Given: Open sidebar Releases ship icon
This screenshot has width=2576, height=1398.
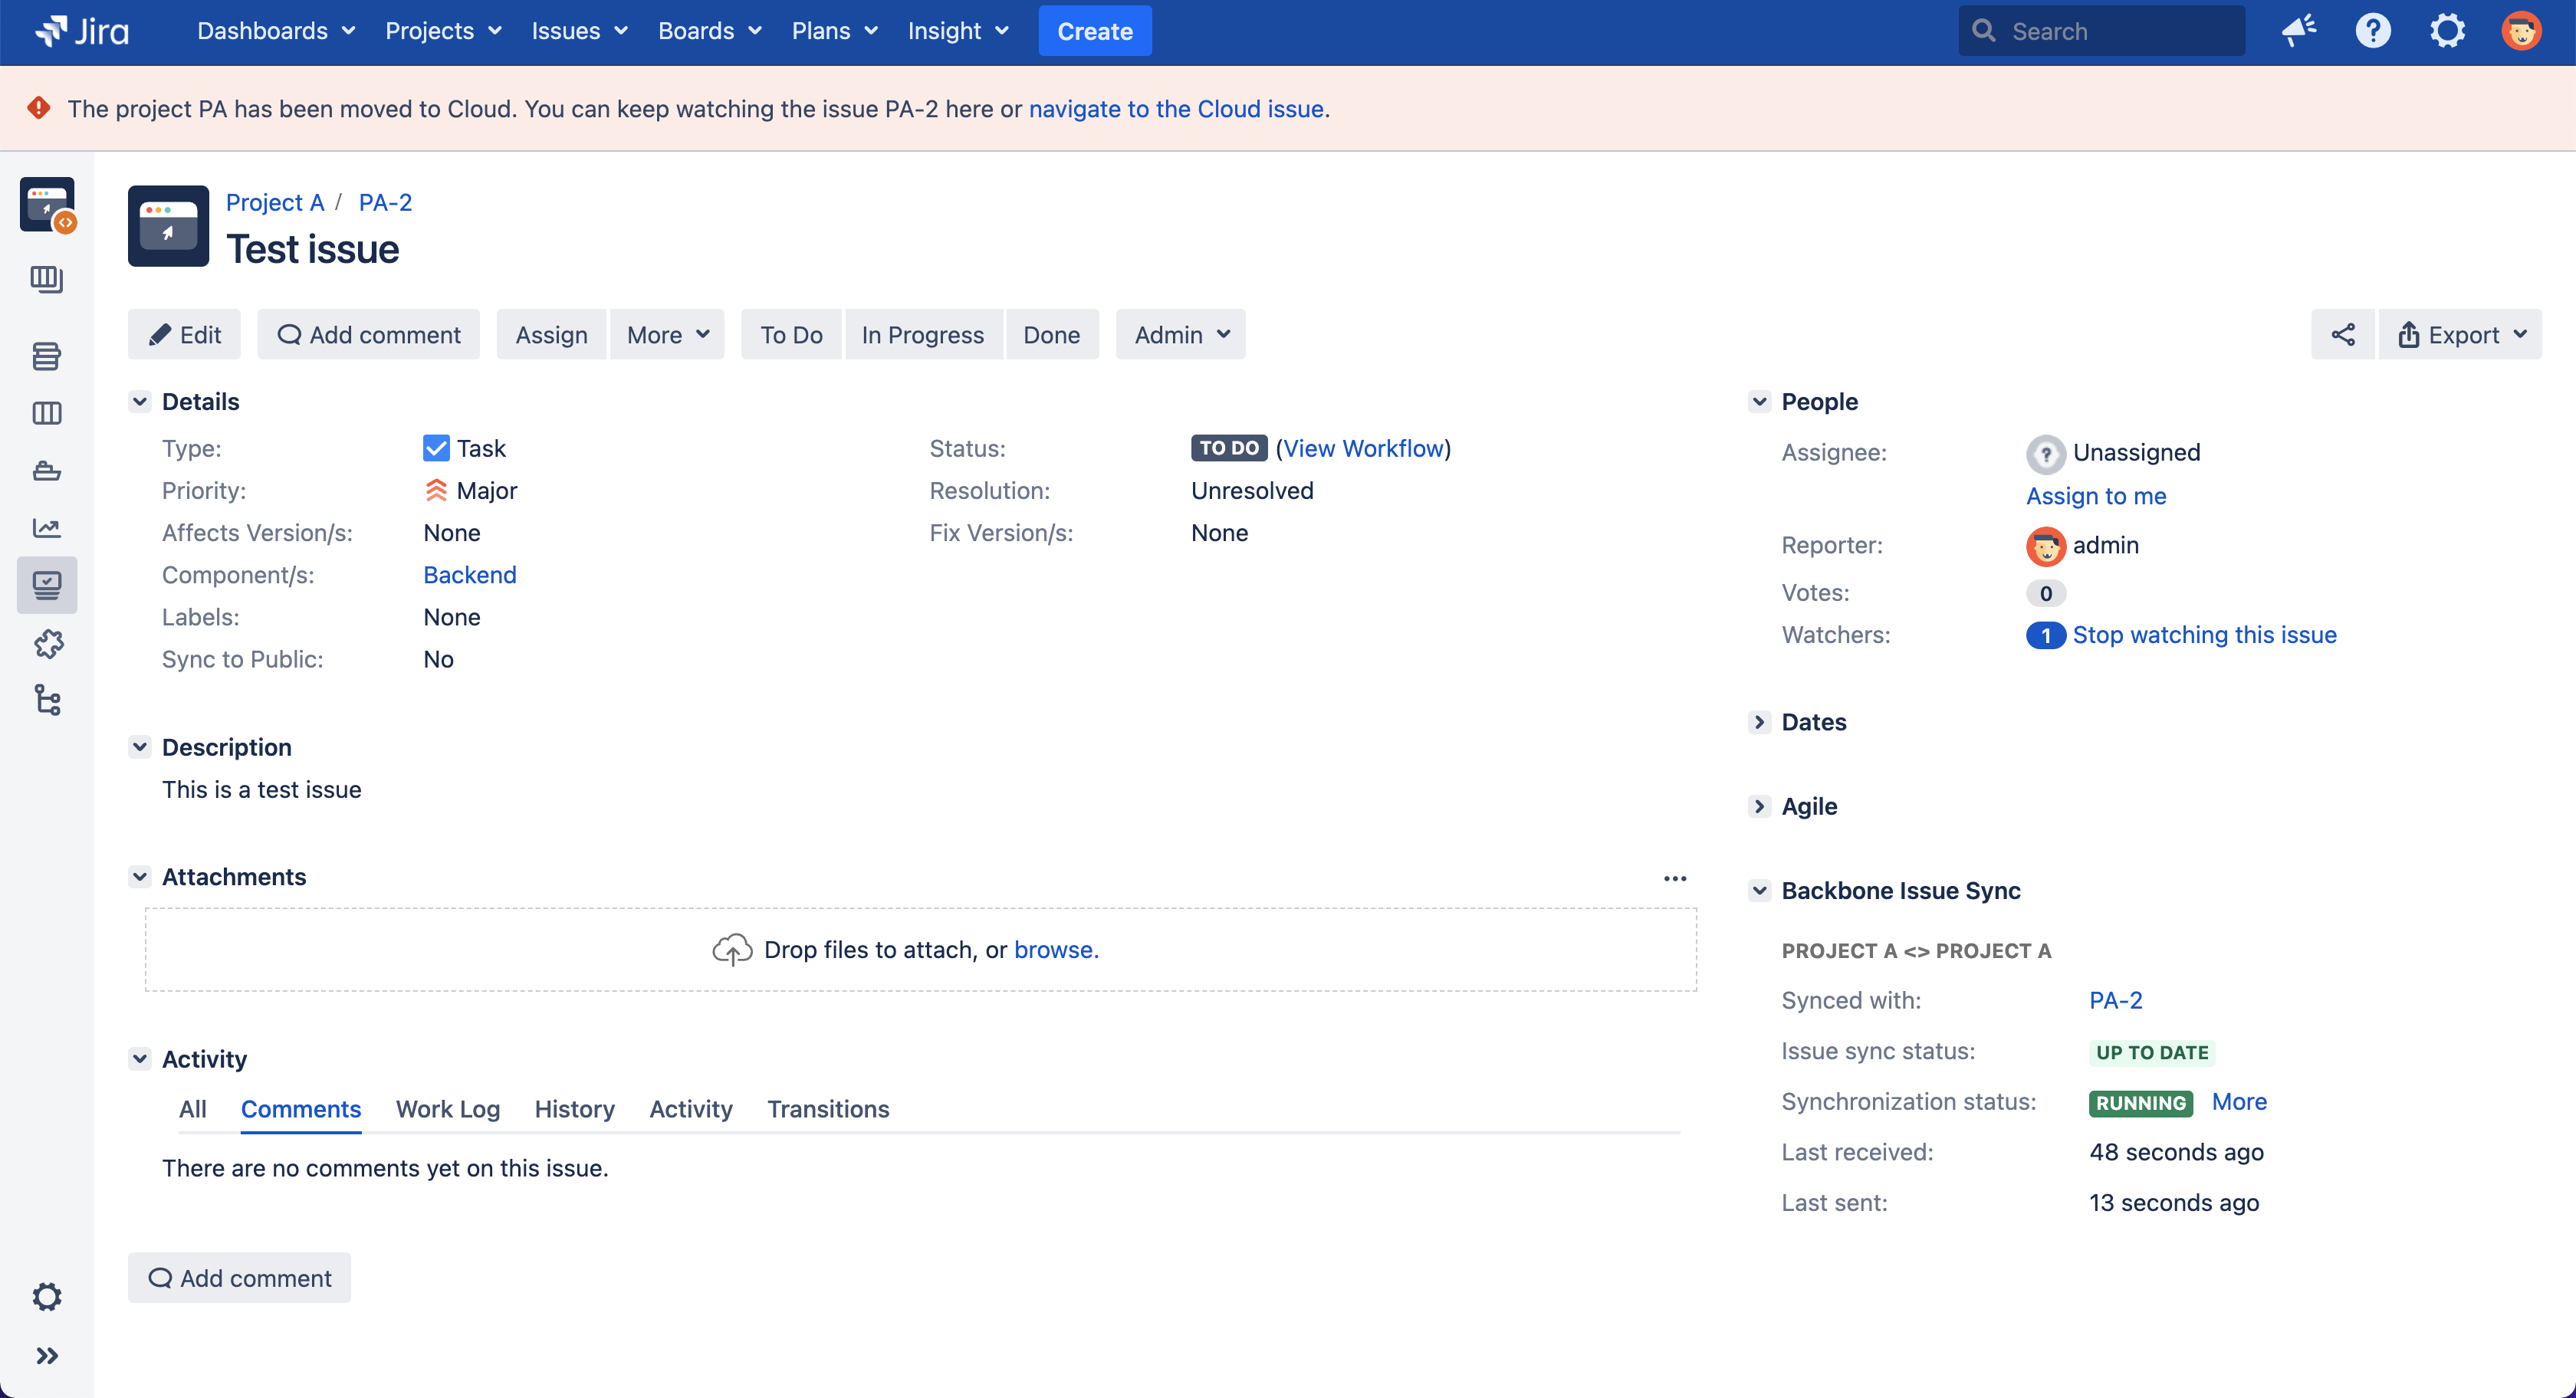Looking at the screenshot, I should (x=47, y=471).
